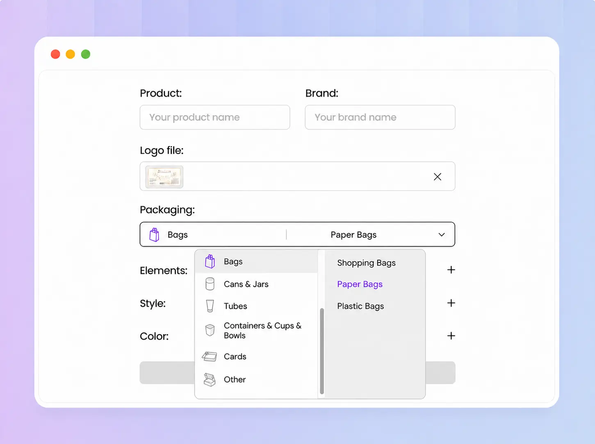
Task: Click the category list scrollbar
Action: 322,351
